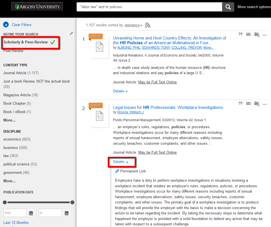271x227 pixels.
Task: Filter by economics discipline
Action: [x=17, y=139]
